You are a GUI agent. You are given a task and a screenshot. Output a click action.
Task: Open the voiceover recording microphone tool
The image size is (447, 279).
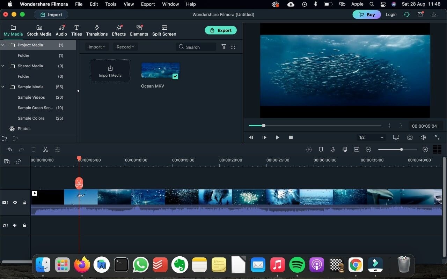(332, 149)
